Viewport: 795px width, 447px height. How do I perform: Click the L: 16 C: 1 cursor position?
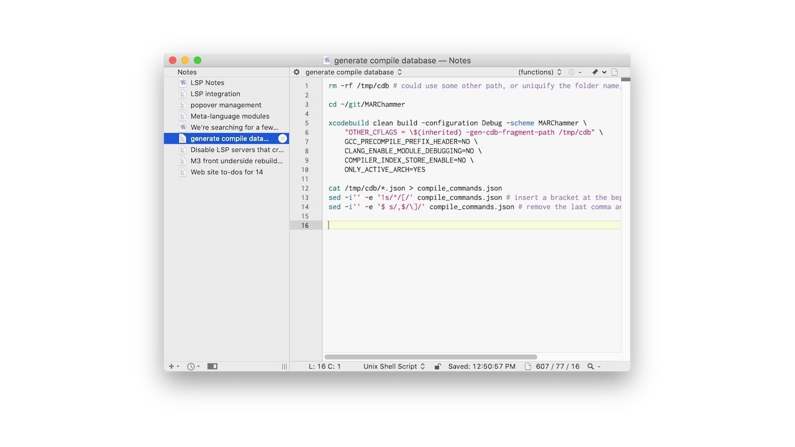[325, 366]
